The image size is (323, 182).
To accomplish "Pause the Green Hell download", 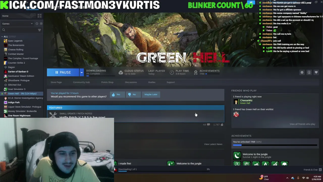I will tap(63, 72).
